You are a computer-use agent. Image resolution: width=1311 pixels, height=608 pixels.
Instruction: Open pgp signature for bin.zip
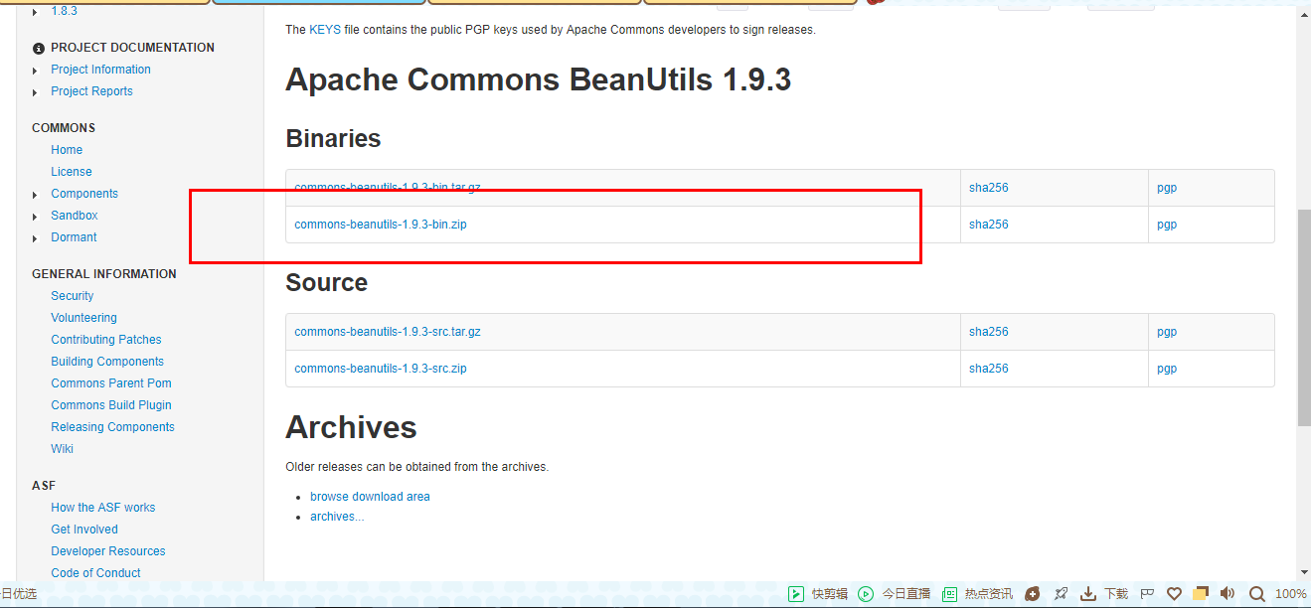1167,225
